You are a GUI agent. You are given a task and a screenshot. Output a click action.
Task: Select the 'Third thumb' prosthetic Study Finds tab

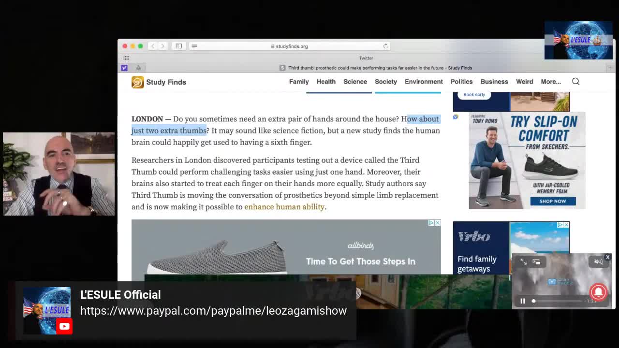pyautogui.click(x=376, y=68)
